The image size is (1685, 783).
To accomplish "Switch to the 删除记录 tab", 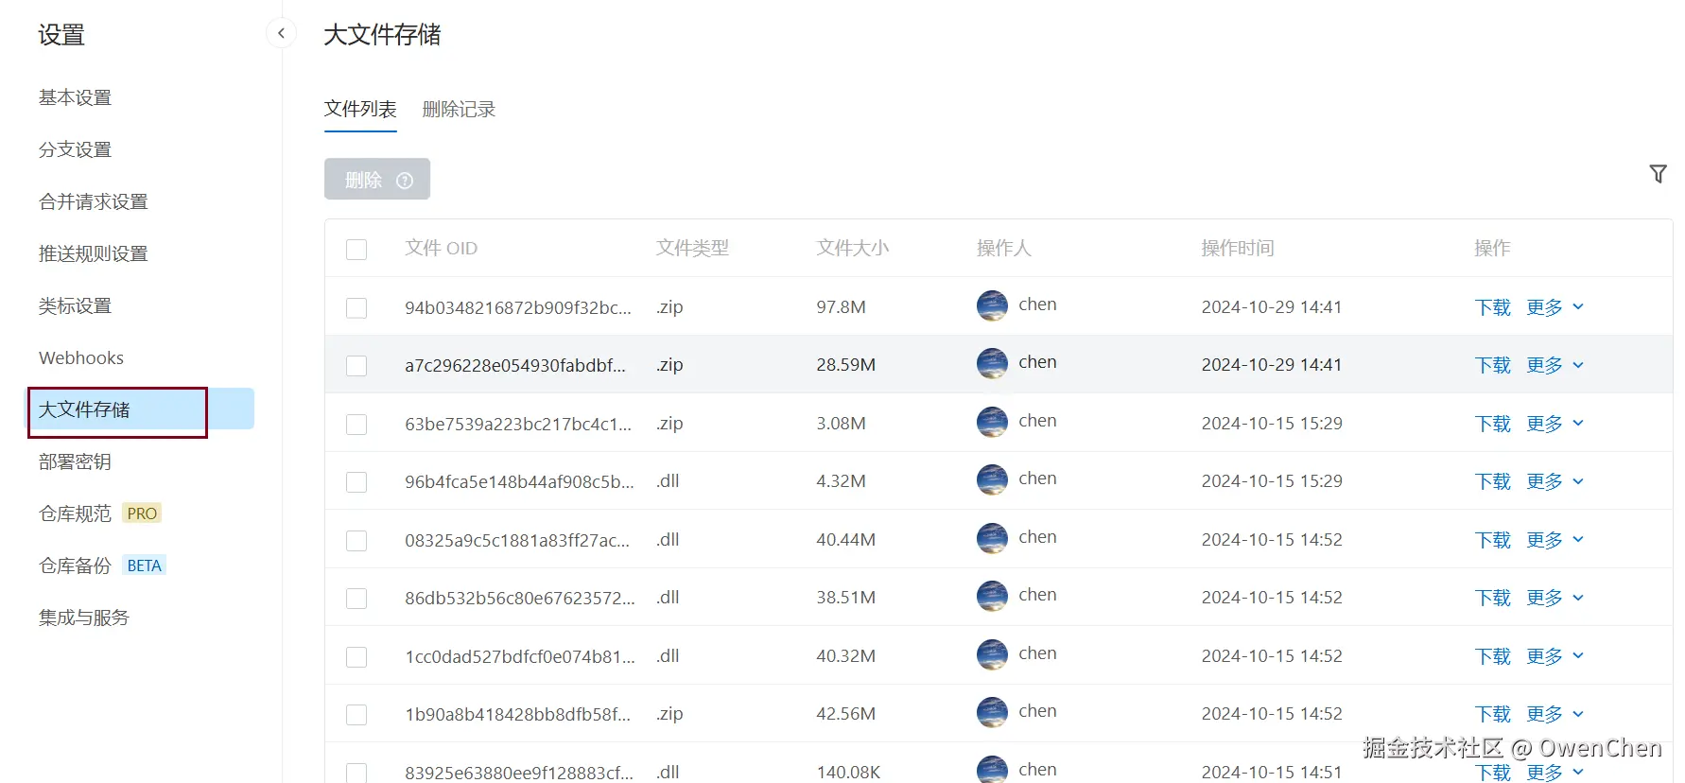I will tap(459, 109).
